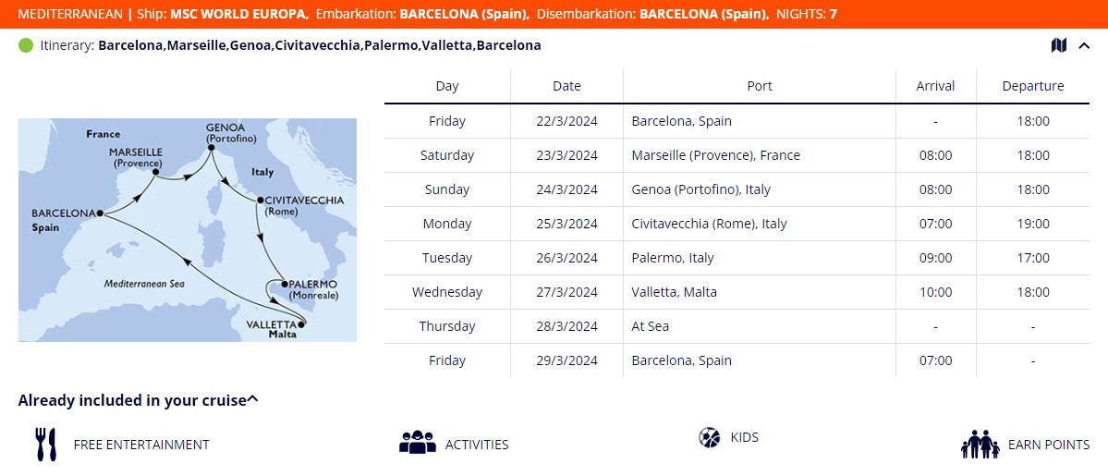Click the Activities label
This screenshot has width=1108, height=476.
(477, 445)
